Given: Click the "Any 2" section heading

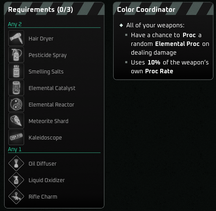Looking at the screenshot, I should click(x=15, y=24).
